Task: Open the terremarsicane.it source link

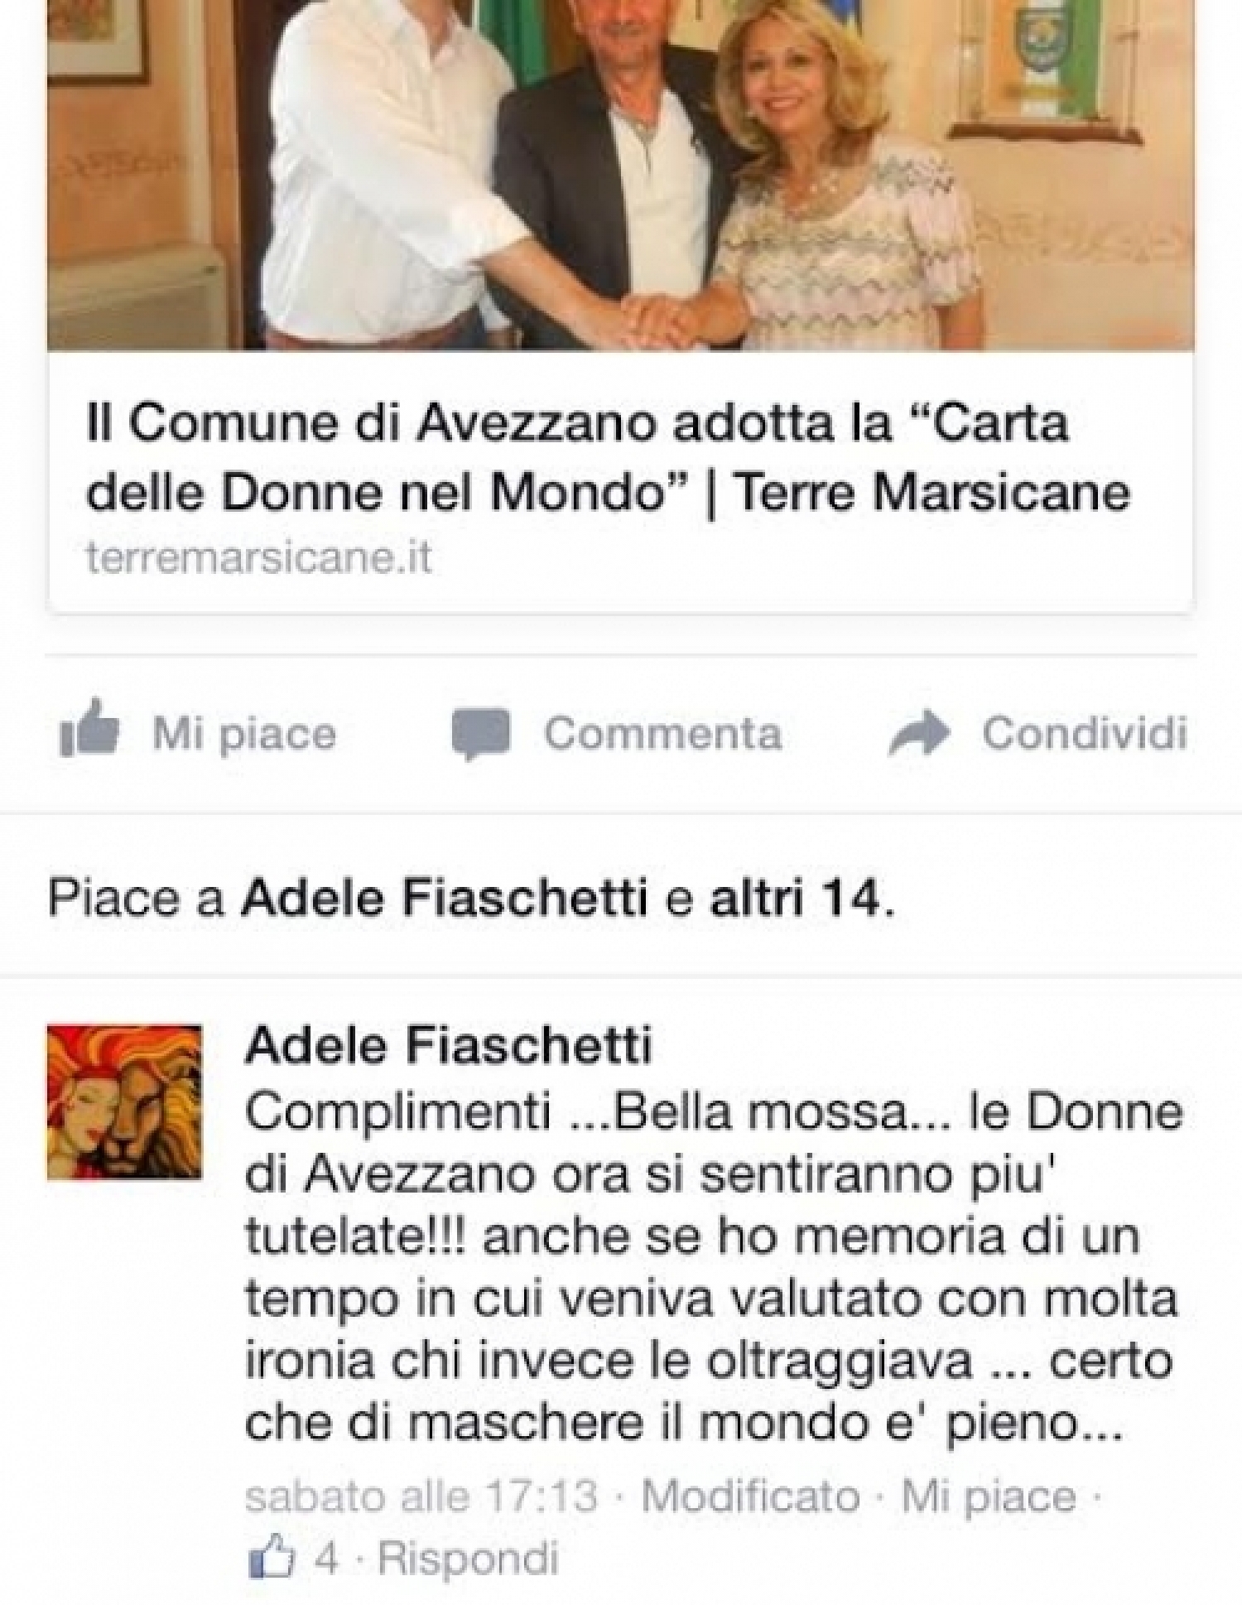Action: click(259, 558)
